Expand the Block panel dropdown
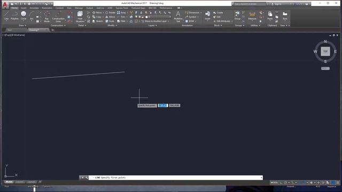 point(218,26)
